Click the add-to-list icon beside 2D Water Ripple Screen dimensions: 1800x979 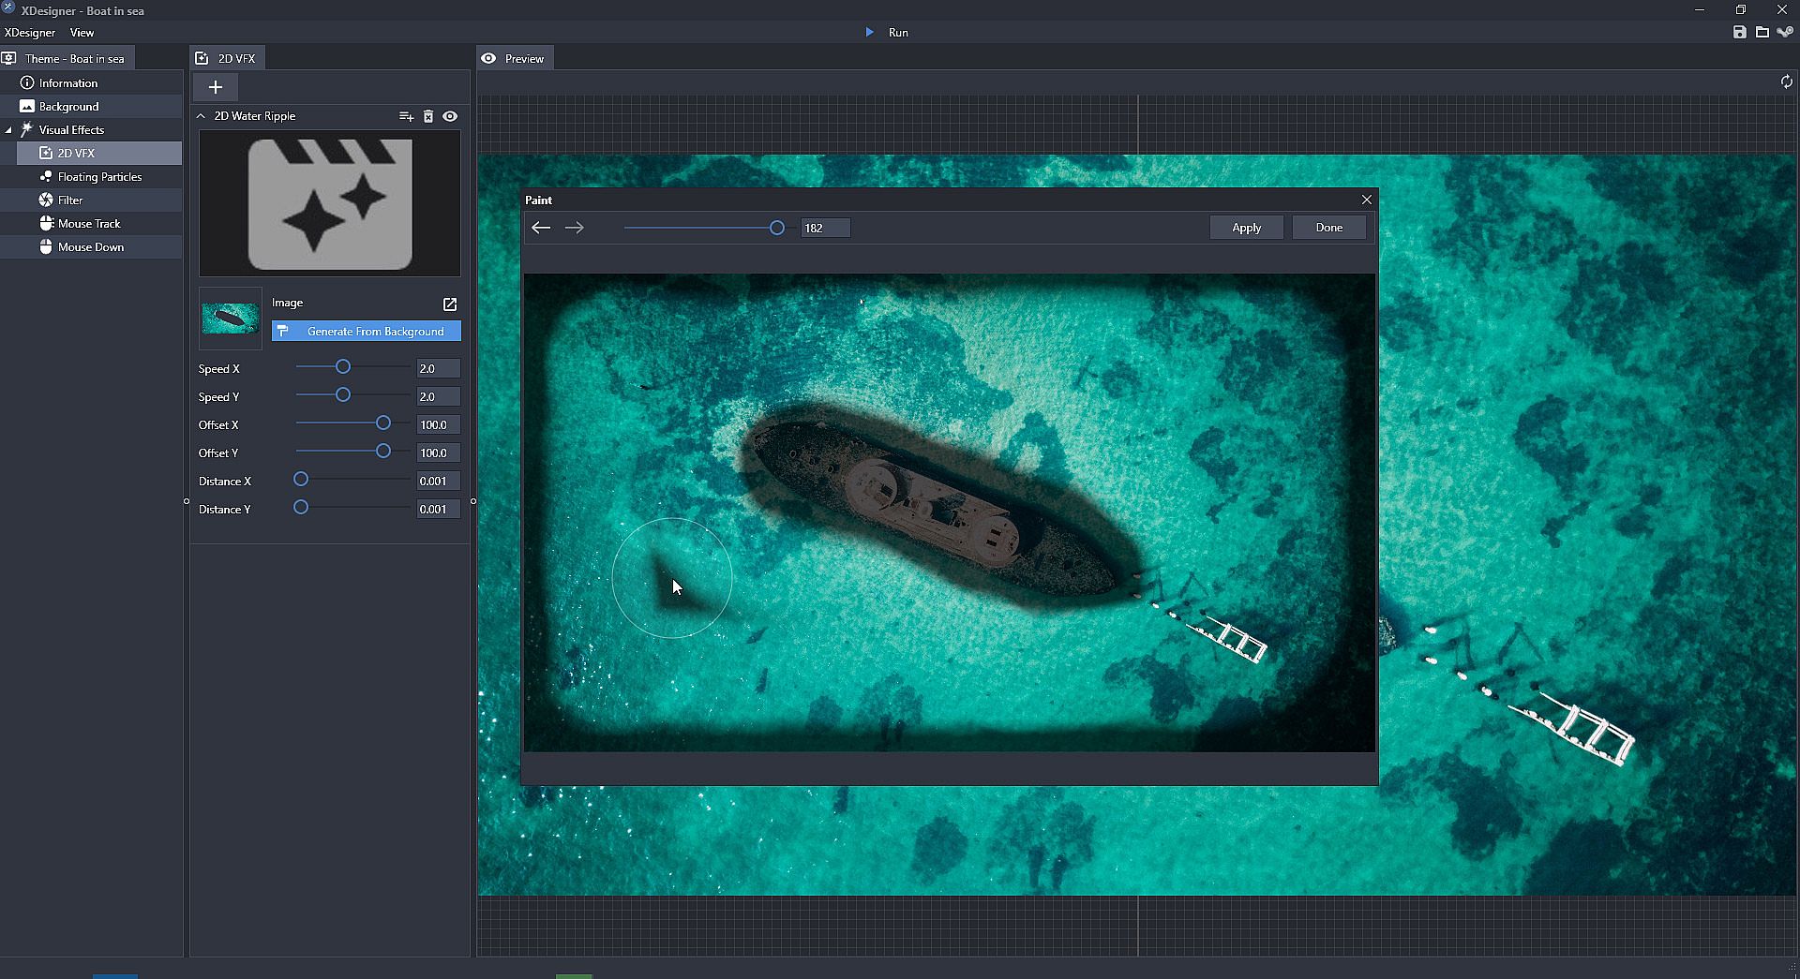pos(406,116)
